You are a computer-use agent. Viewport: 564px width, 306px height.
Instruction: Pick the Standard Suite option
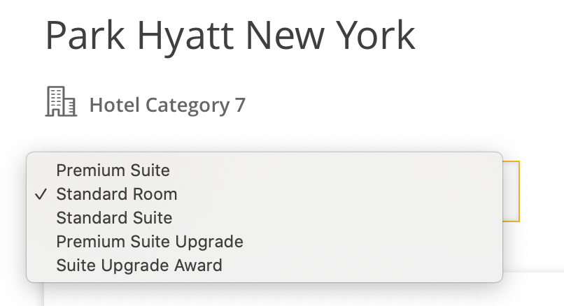(x=265, y=218)
